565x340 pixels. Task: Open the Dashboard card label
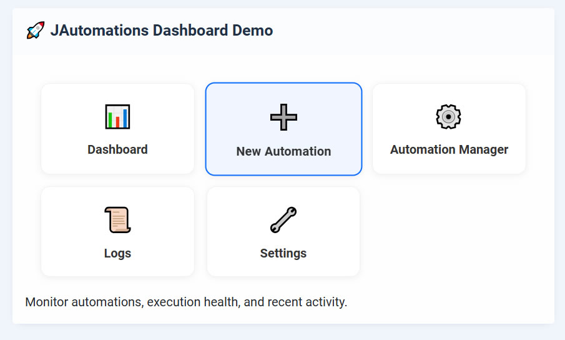point(117,149)
